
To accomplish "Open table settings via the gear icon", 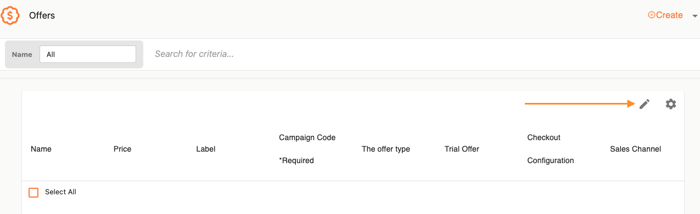I will (x=671, y=104).
